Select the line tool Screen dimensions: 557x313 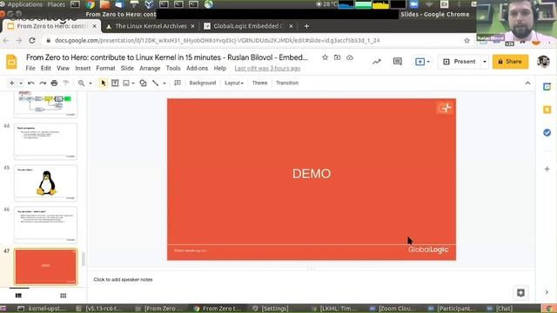point(155,83)
